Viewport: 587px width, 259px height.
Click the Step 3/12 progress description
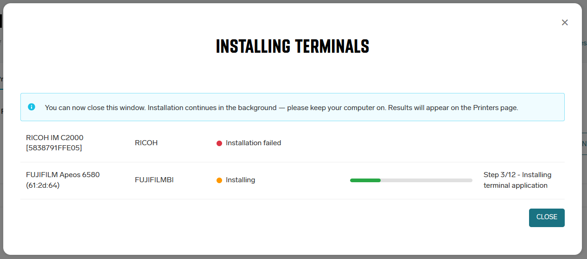click(x=517, y=175)
